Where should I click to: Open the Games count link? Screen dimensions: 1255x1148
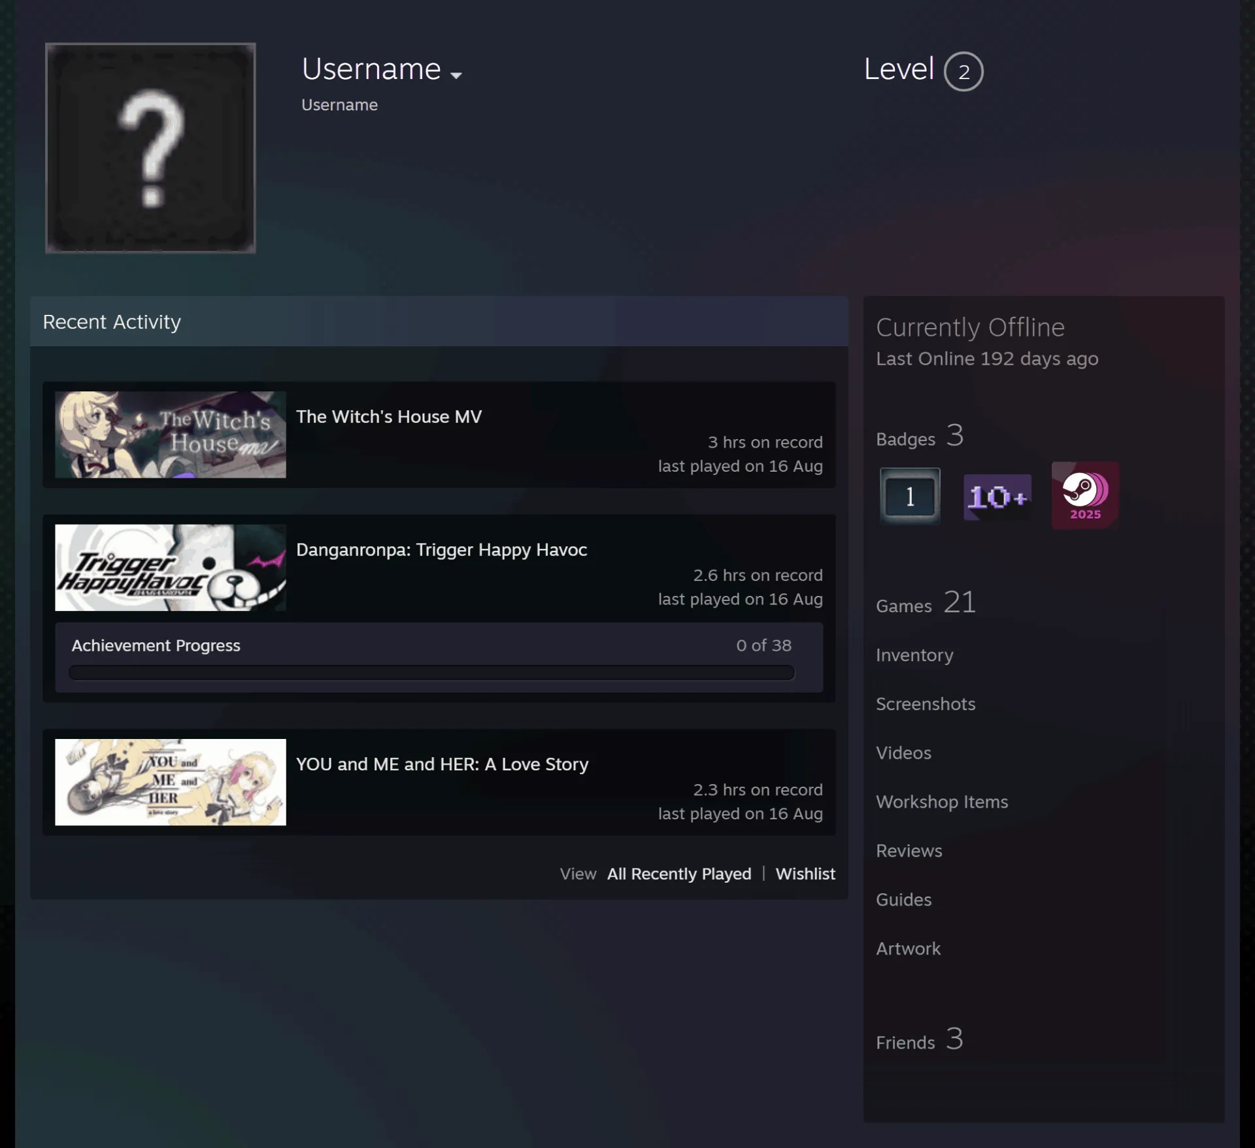coord(926,602)
